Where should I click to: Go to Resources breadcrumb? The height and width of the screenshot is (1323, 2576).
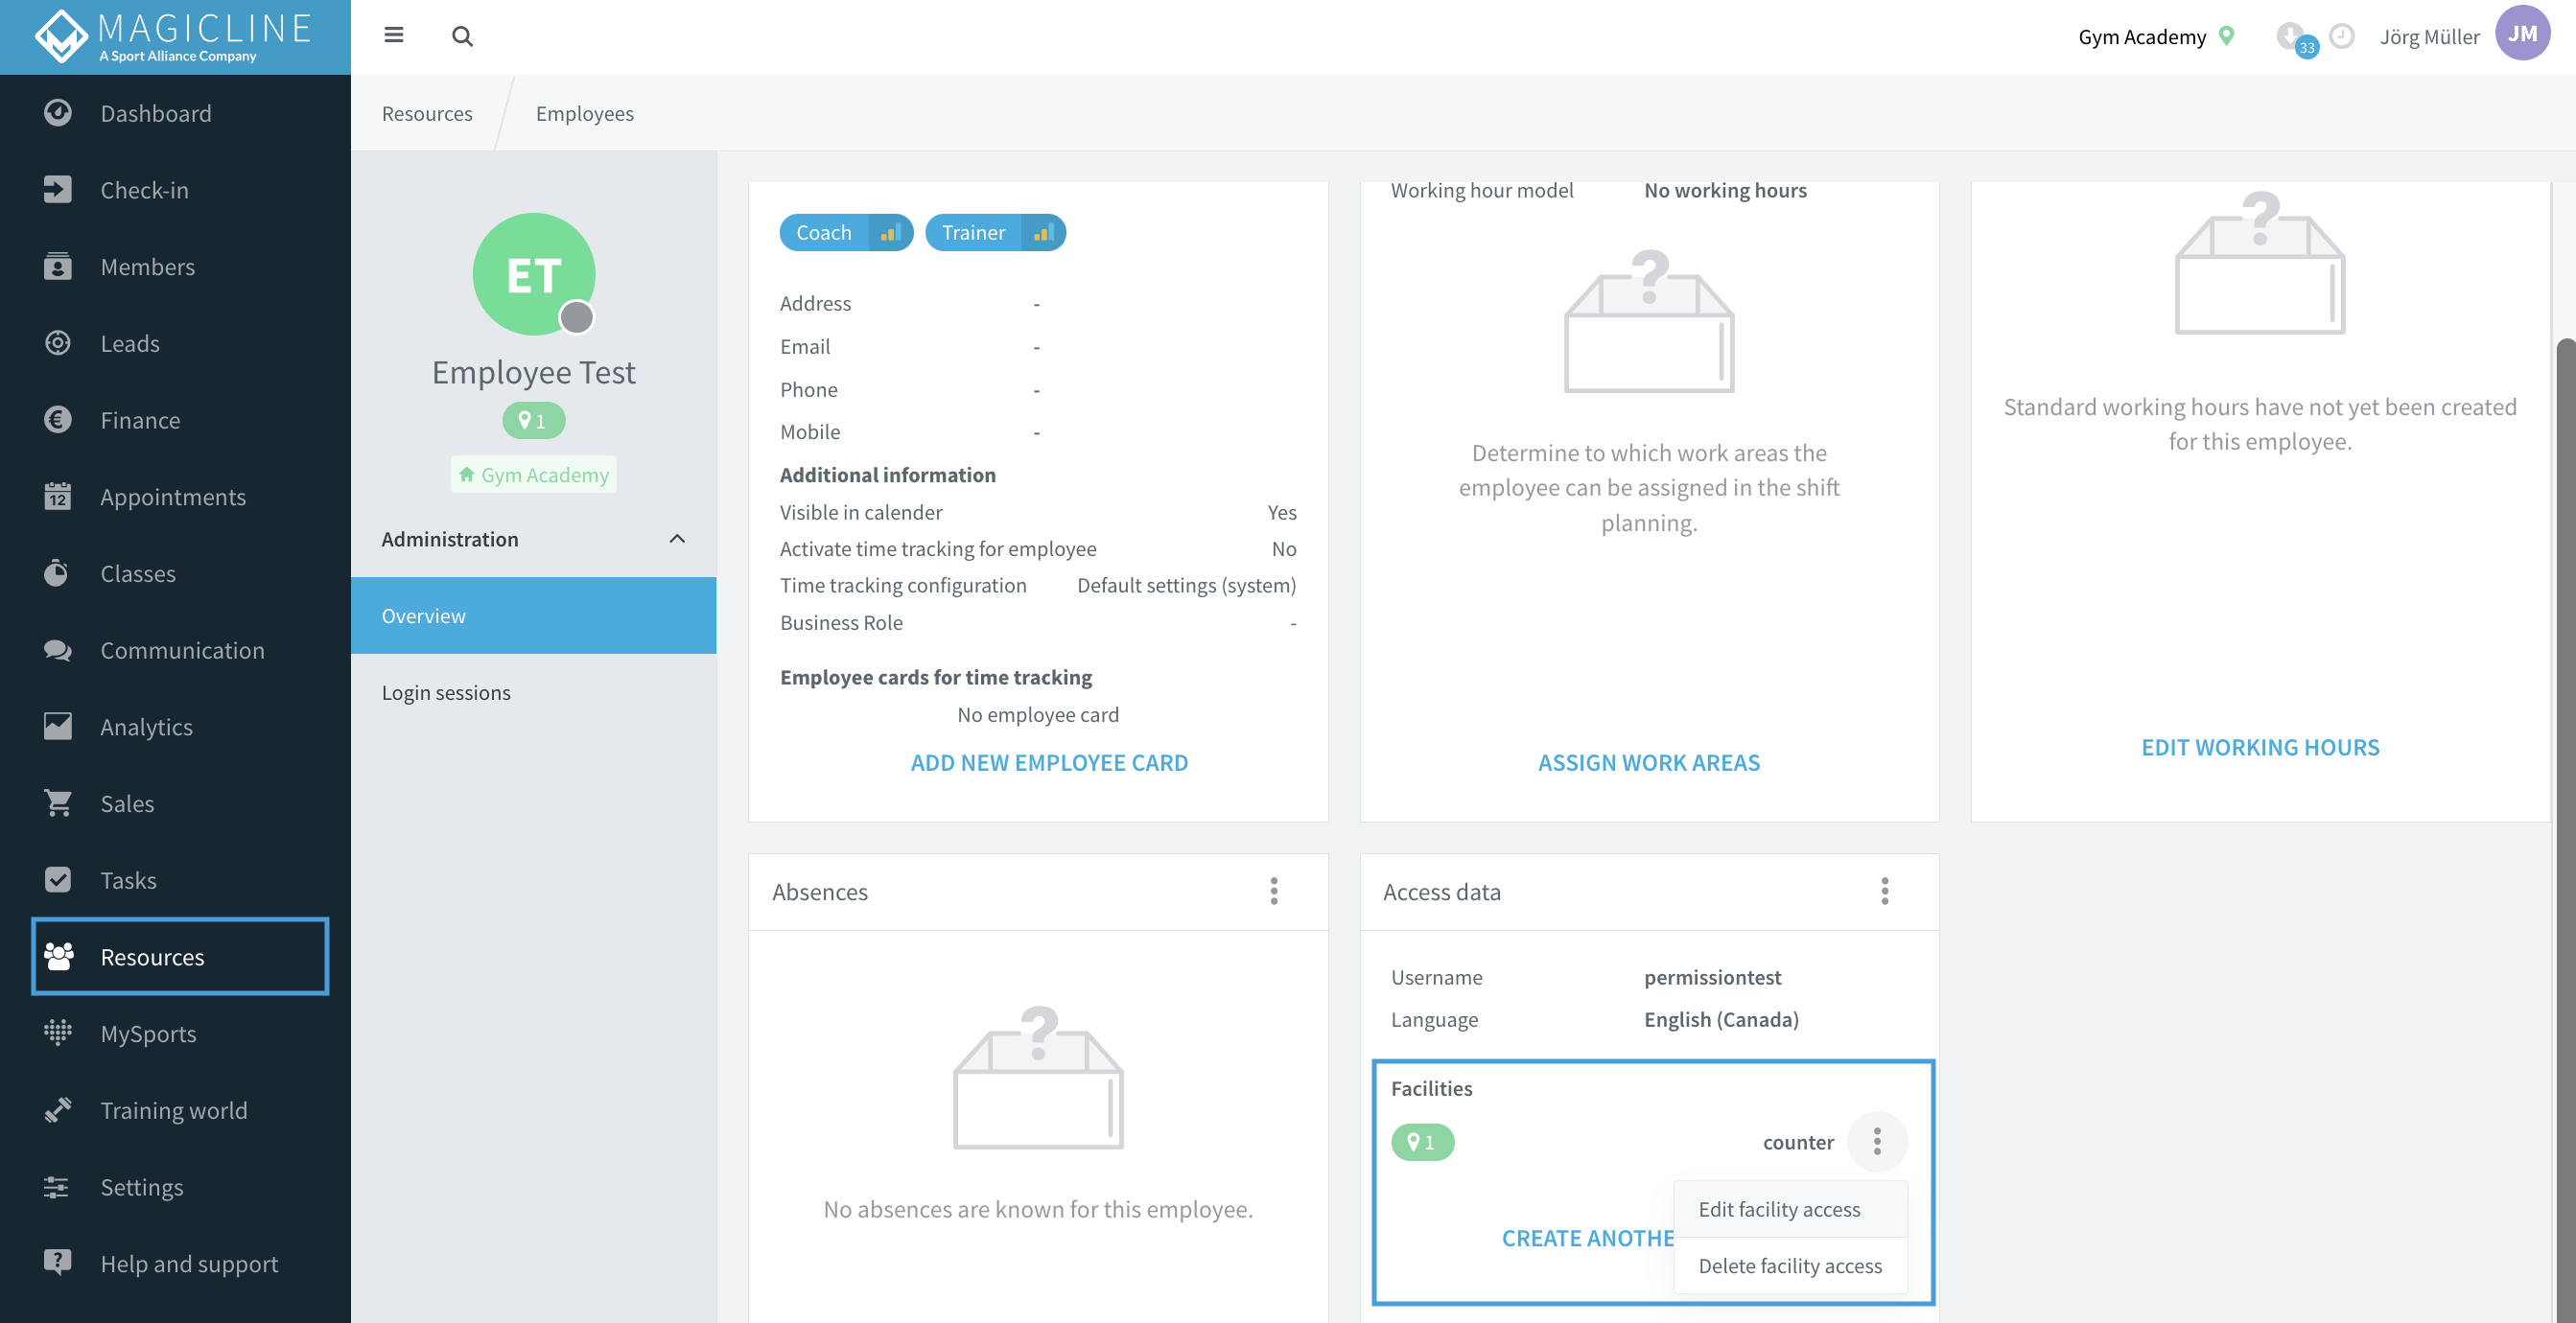(427, 113)
